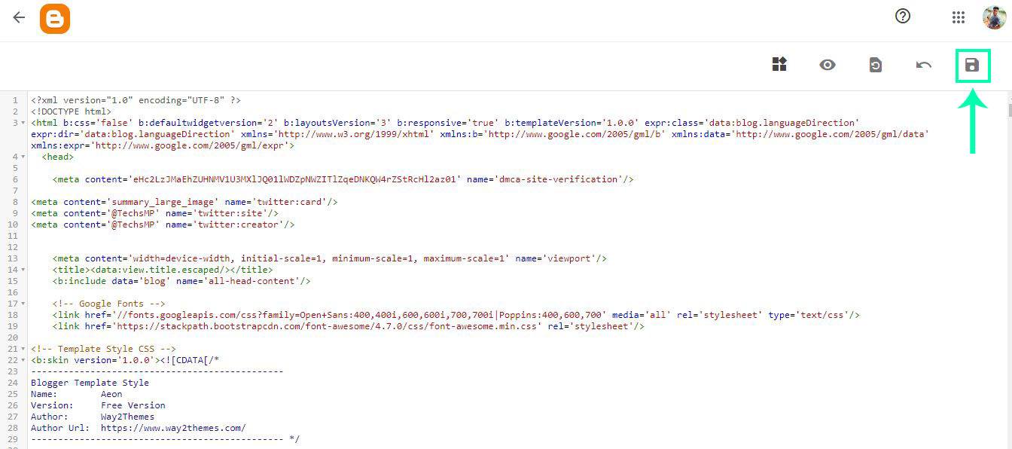The width and height of the screenshot is (1012, 449).
Task: Click the 'Version: Free Version' line
Action: pos(98,405)
